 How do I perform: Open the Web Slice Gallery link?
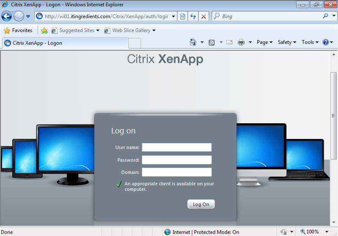coord(128,30)
